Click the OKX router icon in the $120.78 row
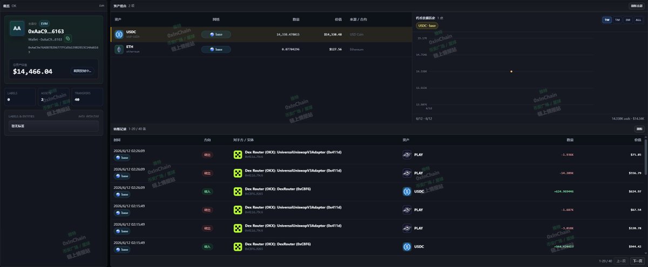Image resolution: width=648 pixels, height=267 pixels. click(x=238, y=228)
